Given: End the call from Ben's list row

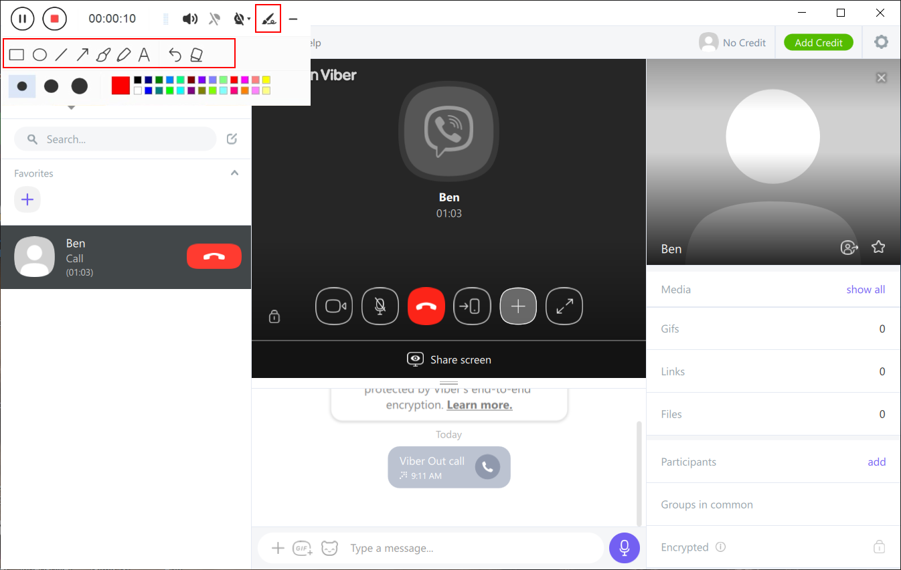Looking at the screenshot, I should tap(214, 256).
